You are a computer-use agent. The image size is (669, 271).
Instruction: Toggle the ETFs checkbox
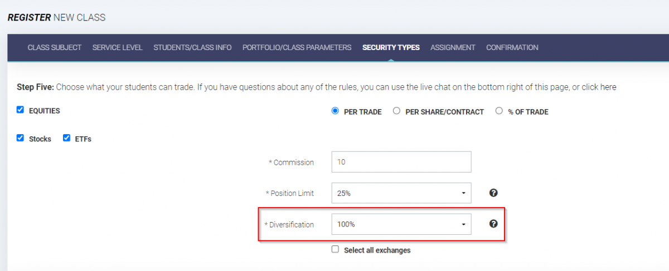tap(67, 138)
